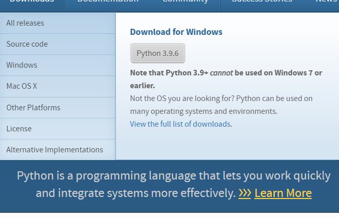Click the Note that Python 3.9+ warning text

point(226,79)
